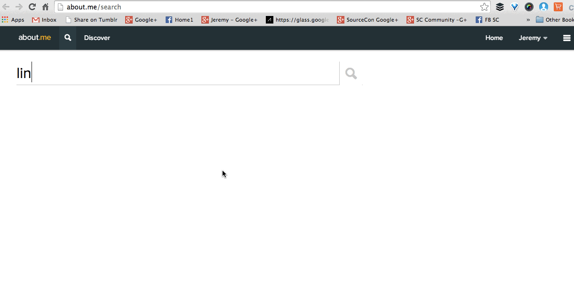Open the Apps bookmark
The width and height of the screenshot is (574, 308).
(x=13, y=20)
